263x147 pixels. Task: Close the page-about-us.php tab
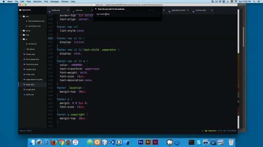tap(188, 10)
